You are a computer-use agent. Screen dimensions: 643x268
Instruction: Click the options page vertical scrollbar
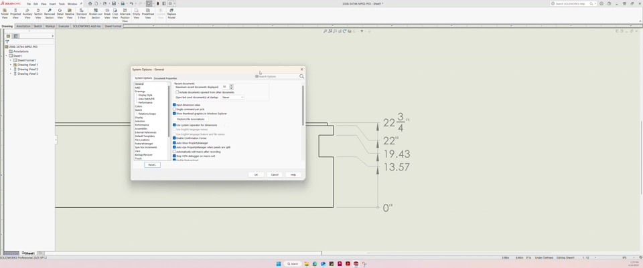tap(303, 106)
